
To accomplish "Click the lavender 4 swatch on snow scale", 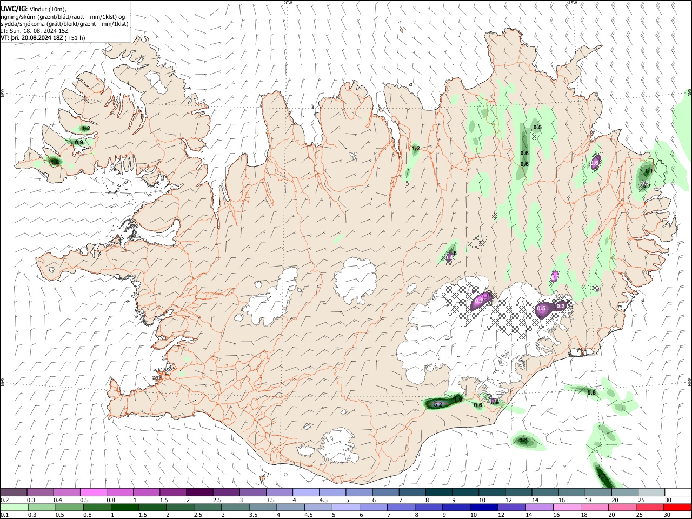I will coord(306,493).
